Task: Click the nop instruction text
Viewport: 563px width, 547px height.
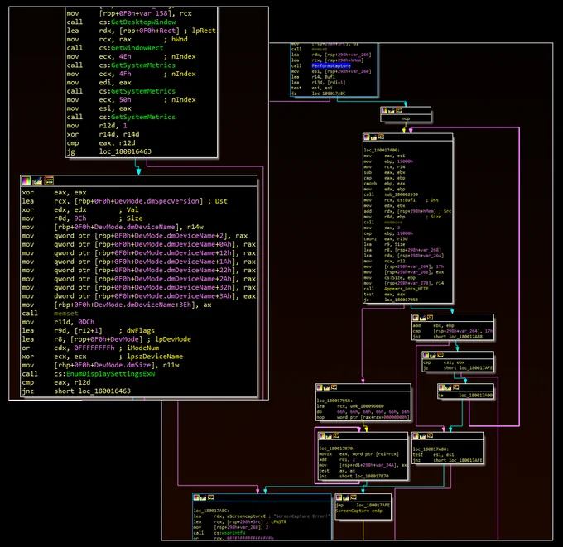Action: coord(406,118)
